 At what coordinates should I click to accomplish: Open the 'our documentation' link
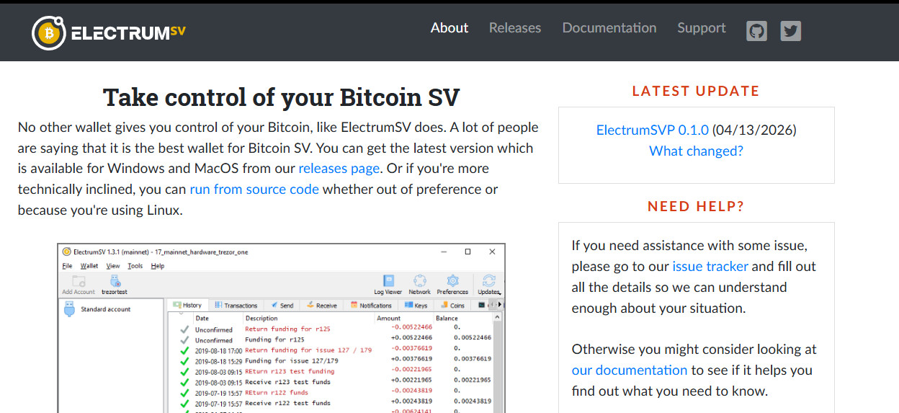(x=630, y=370)
